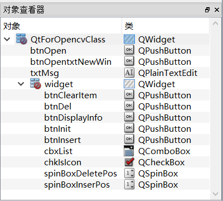Viewport: 223px width, 201px height.
Task: Click QSpinBox icon next to spinBoxDeletePos
Action: click(x=129, y=173)
